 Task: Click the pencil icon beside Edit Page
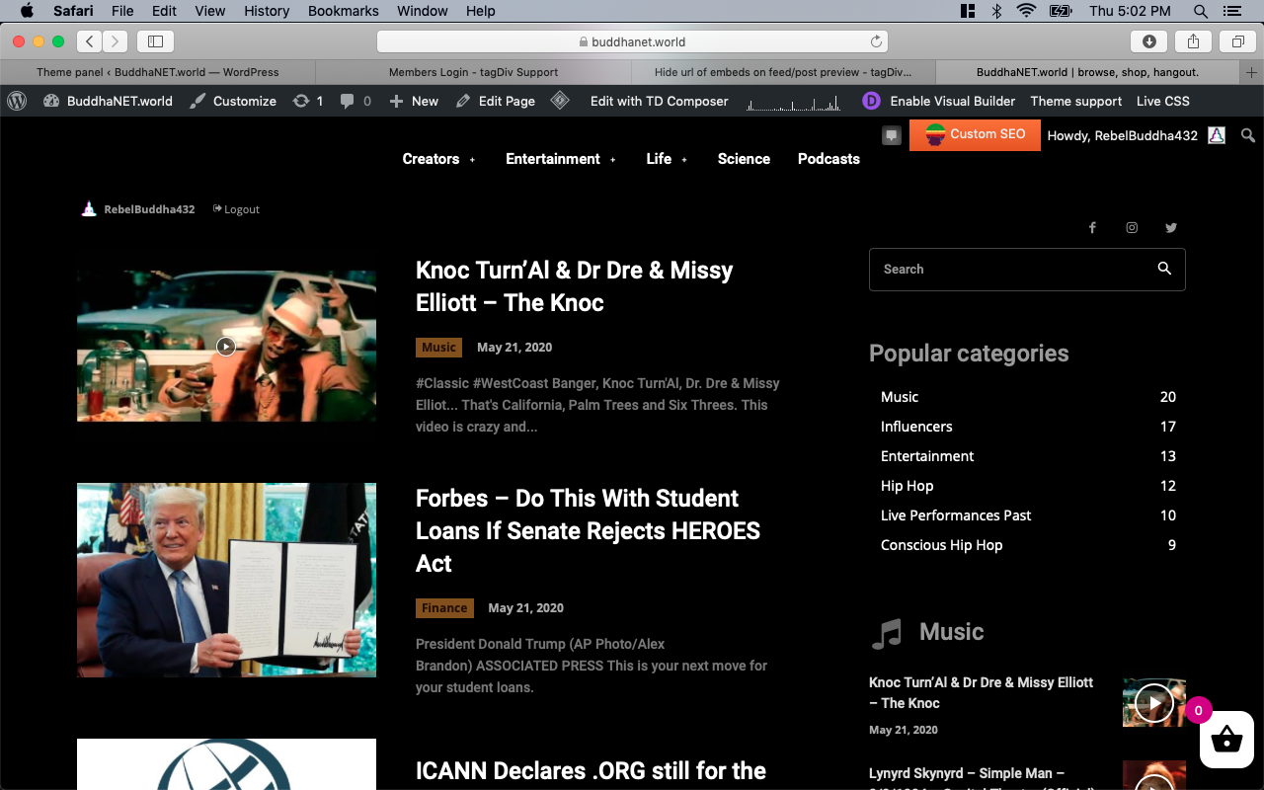coord(461,101)
